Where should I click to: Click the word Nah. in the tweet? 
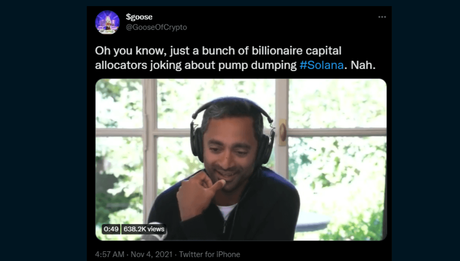click(x=363, y=65)
